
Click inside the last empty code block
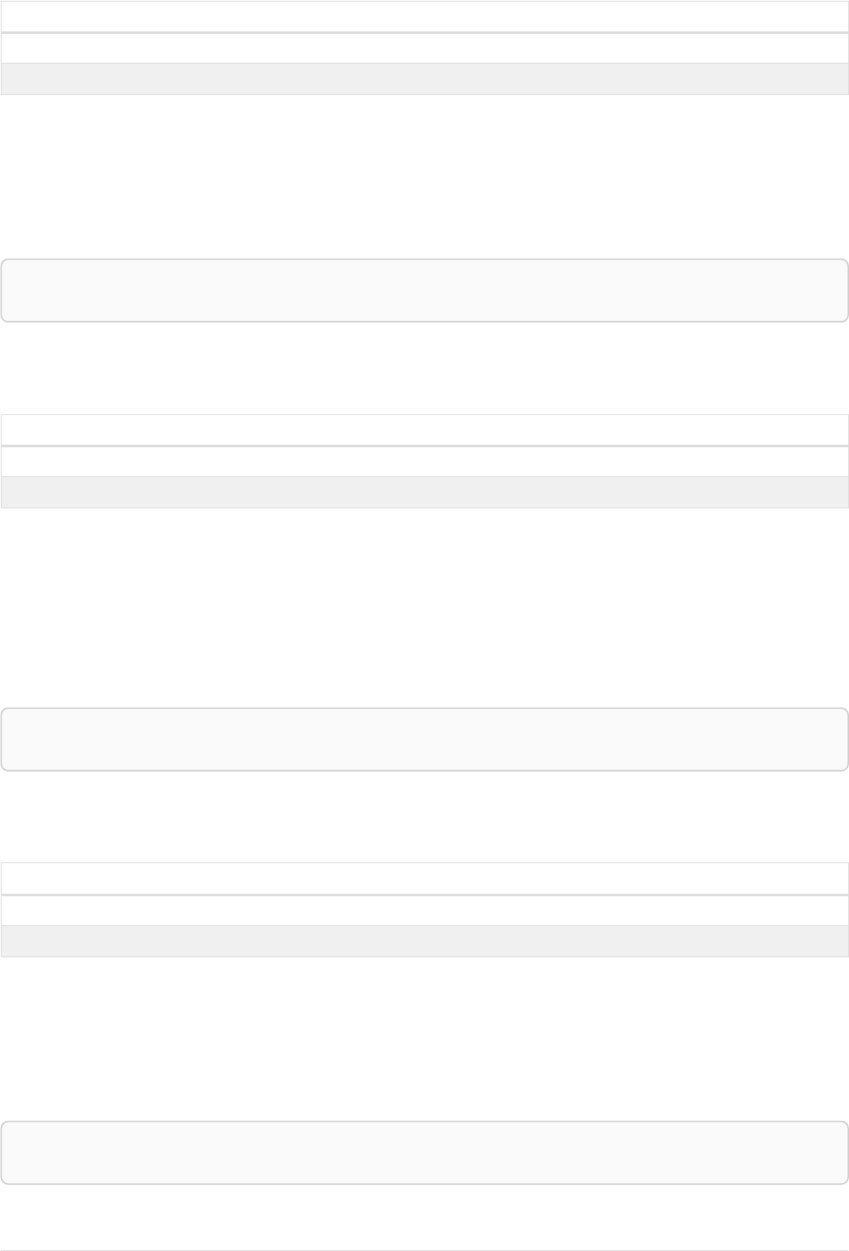[424, 1153]
